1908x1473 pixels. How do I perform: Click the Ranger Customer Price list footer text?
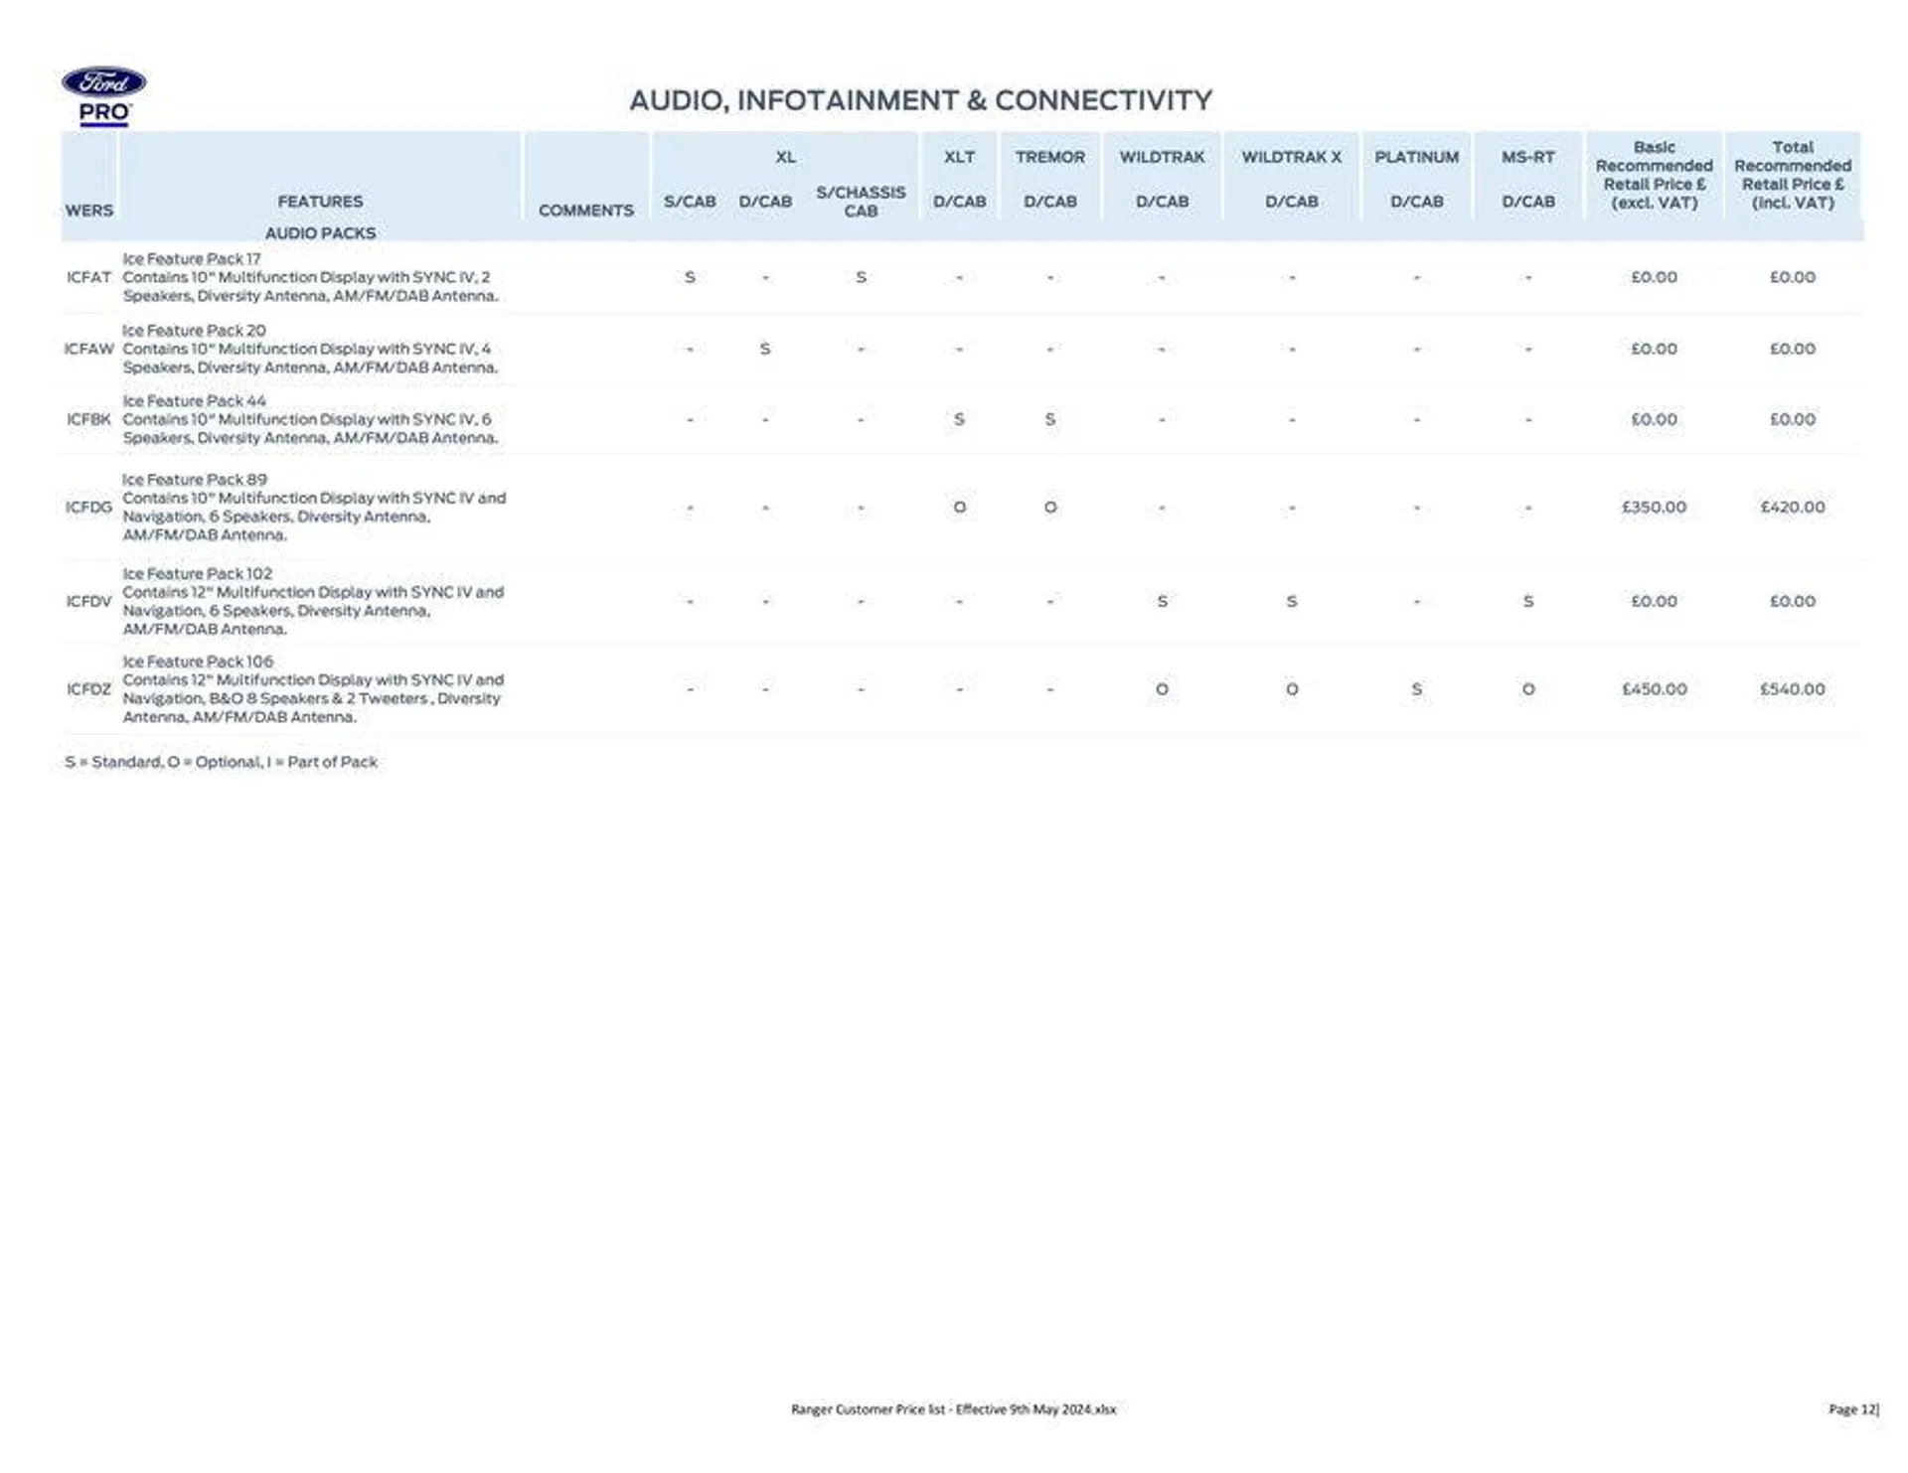953,1408
